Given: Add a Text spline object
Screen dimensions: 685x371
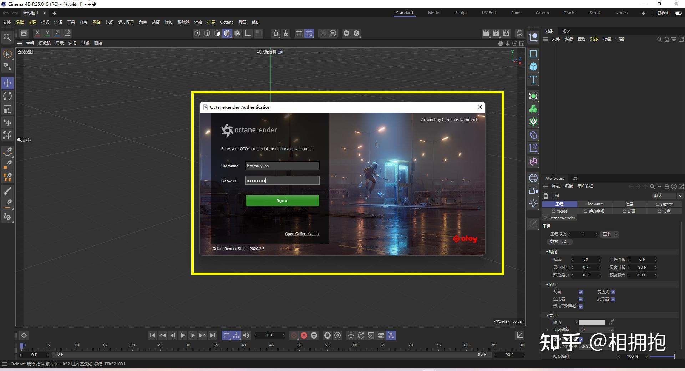Looking at the screenshot, I should click(x=533, y=80).
